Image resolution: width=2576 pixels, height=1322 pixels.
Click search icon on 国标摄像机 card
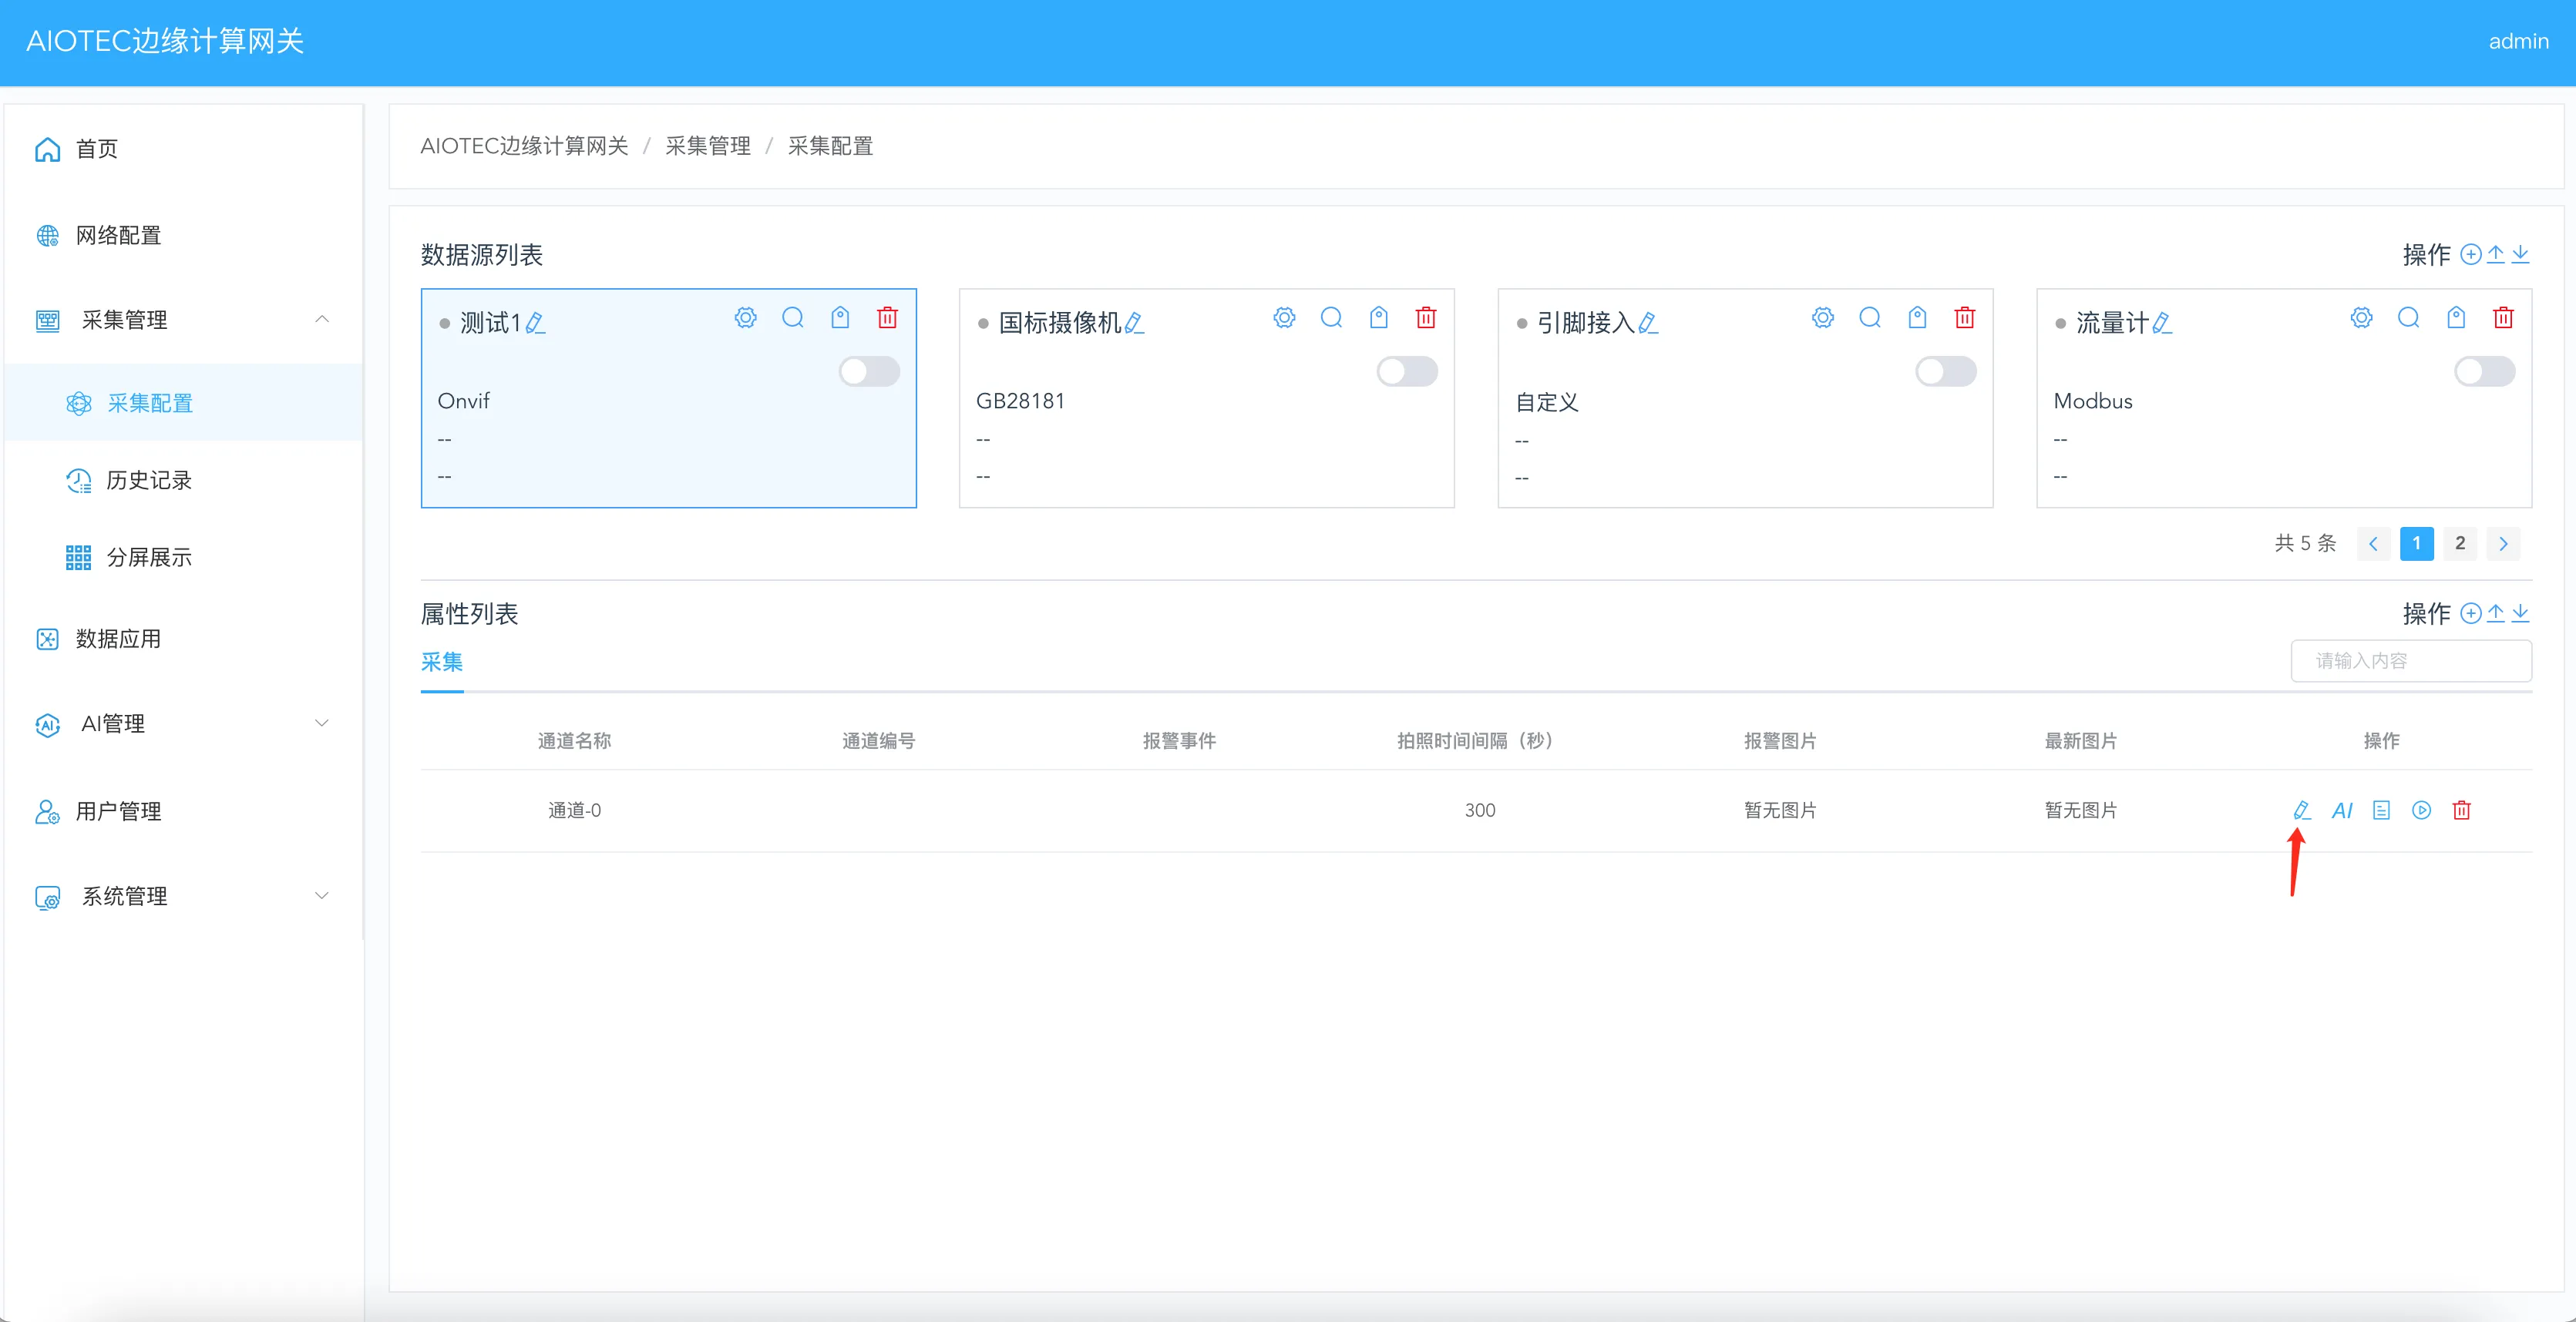[x=1331, y=317]
